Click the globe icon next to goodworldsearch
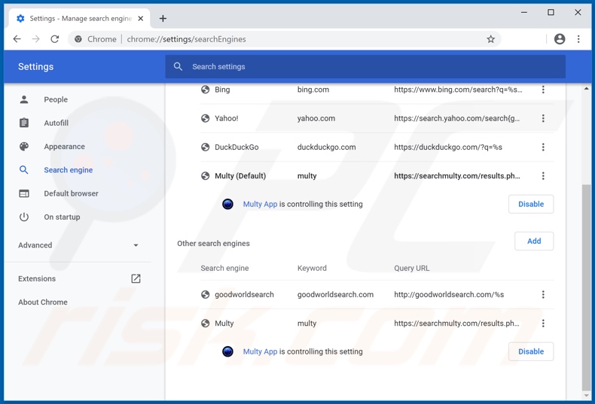 coord(206,294)
